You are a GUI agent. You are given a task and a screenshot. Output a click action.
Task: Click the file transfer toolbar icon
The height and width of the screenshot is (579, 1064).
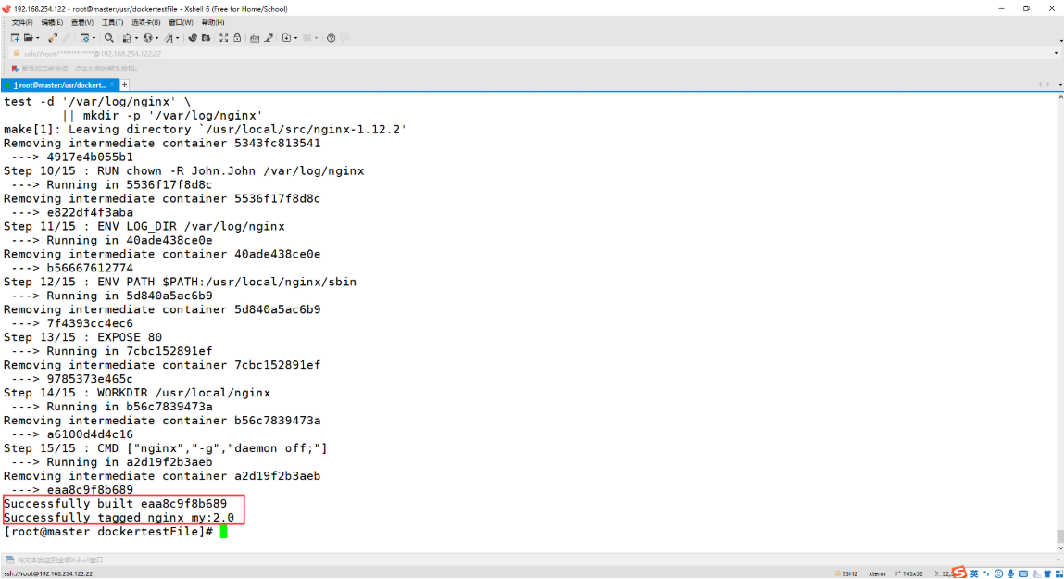[x=286, y=38]
